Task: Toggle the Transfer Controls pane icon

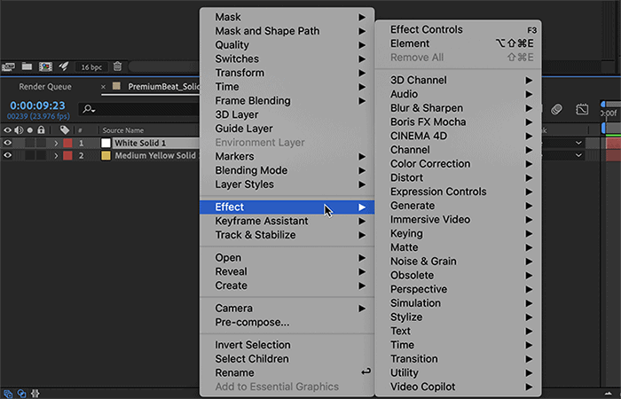Action: click(x=22, y=394)
